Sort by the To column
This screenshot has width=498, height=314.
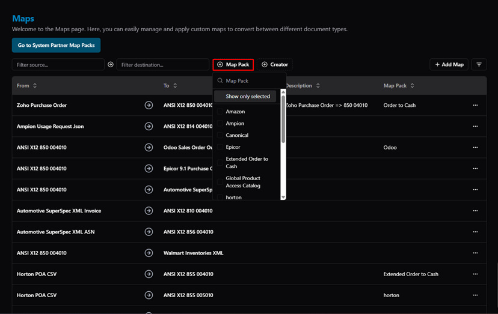click(x=170, y=86)
